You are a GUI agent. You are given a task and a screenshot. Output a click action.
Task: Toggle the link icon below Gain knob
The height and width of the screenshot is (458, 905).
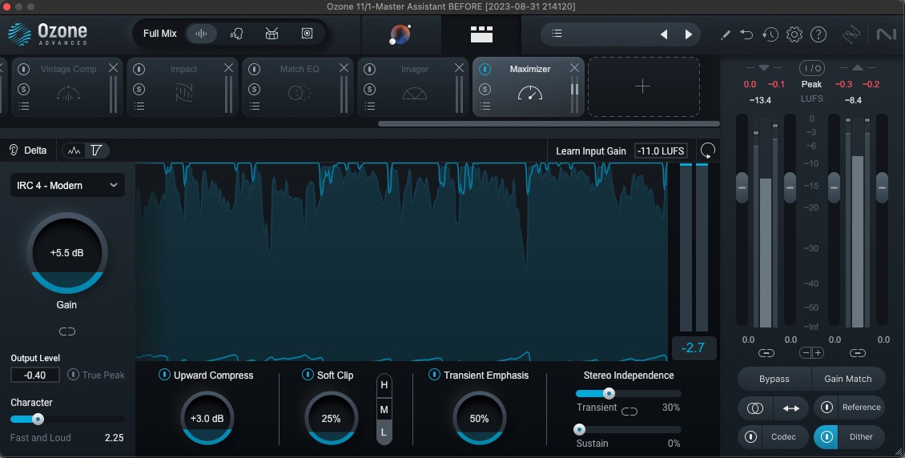point(67,331)
